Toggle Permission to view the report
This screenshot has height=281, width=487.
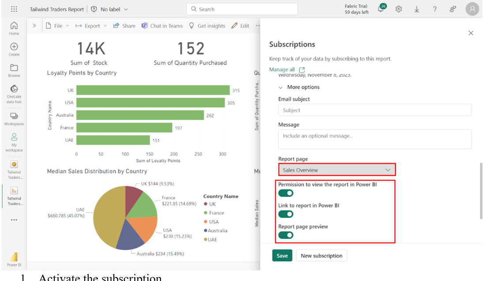point(286,193)
